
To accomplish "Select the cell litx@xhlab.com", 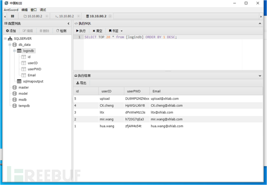I will tap(162, 113).
